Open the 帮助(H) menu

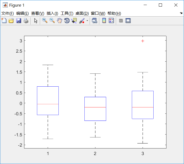click(114, 13)
